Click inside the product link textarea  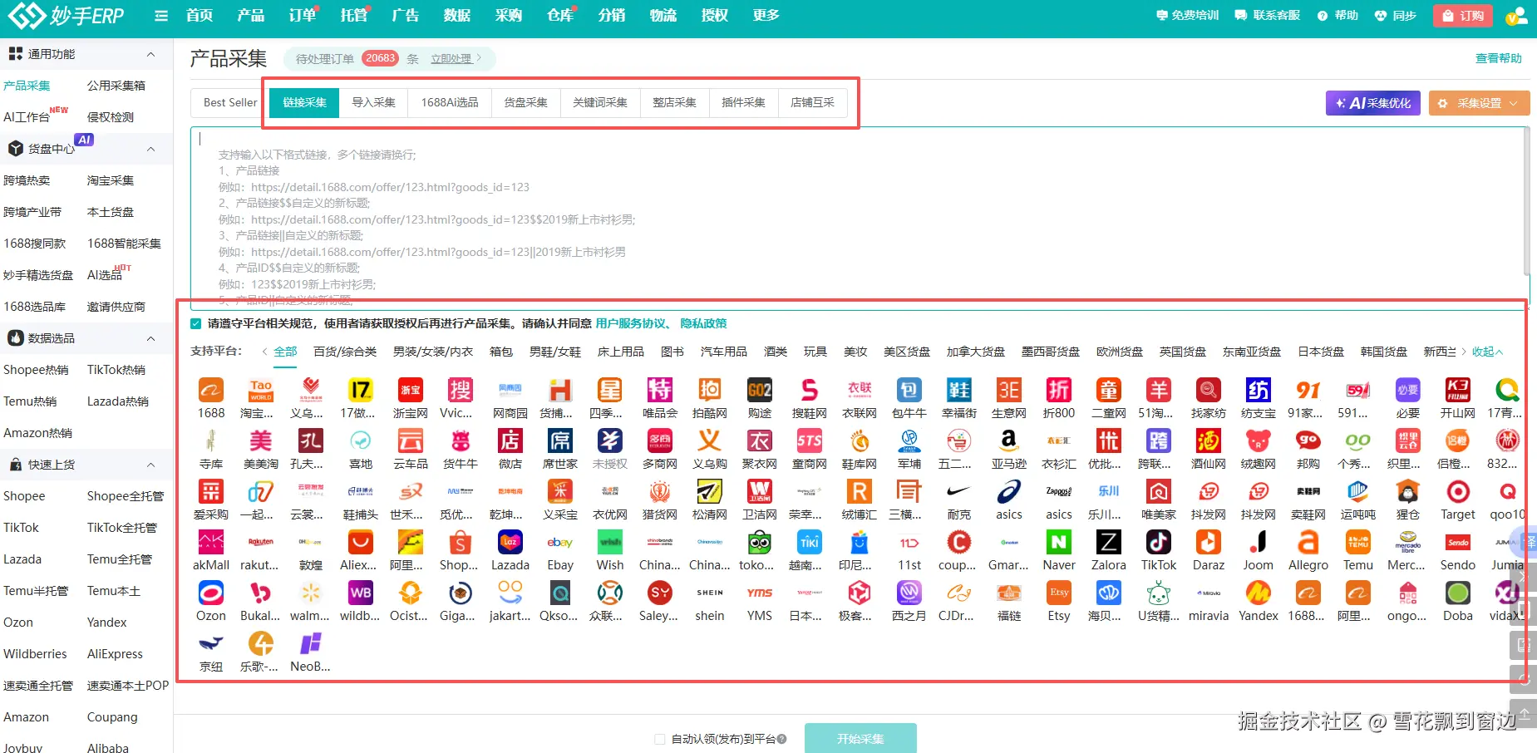pyautogui.click(x=859, y=218)
